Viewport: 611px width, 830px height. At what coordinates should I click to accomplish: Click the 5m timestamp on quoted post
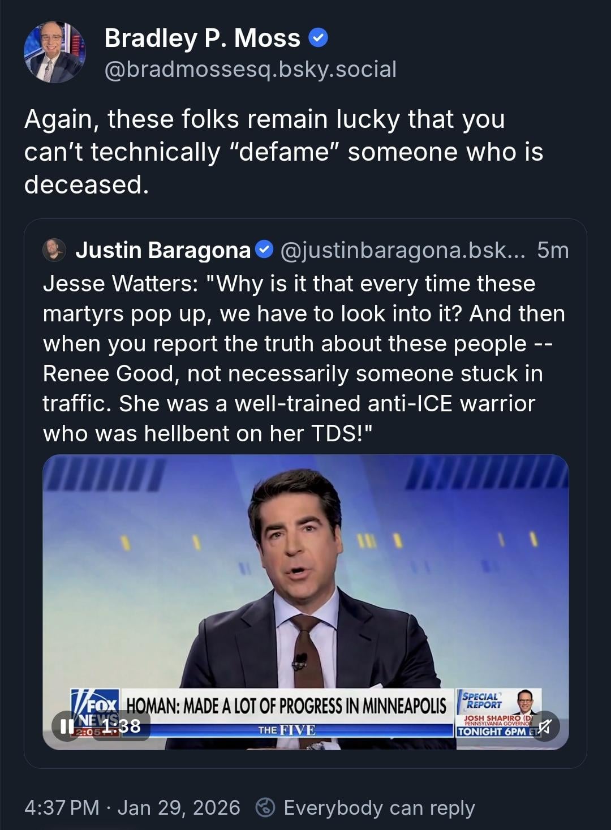click(x=552, y=250)
